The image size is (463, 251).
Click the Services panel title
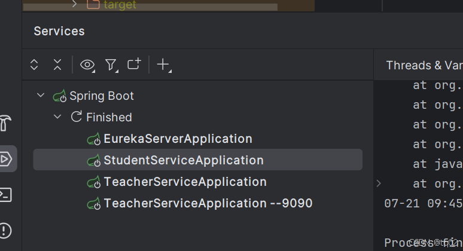coord(59,31)
